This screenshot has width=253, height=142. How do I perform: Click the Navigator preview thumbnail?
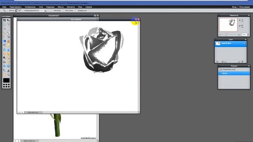(x=228, y=24)
